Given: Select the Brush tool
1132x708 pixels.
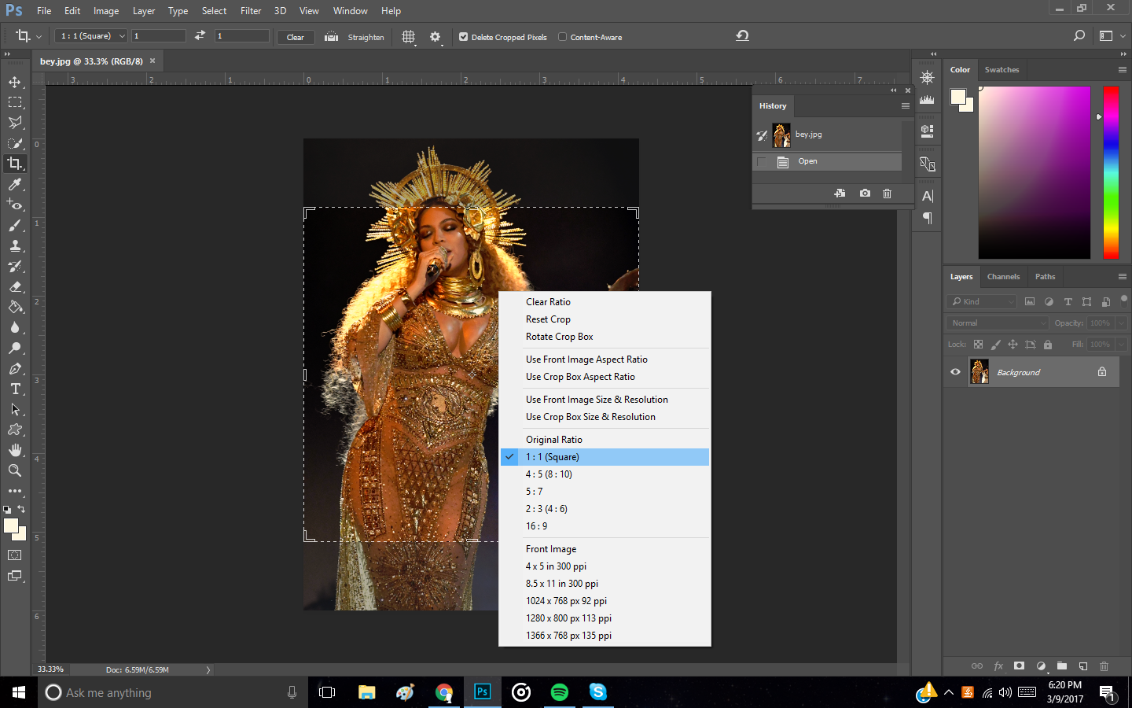Looking at the screenshot, I should pos(15,225).
